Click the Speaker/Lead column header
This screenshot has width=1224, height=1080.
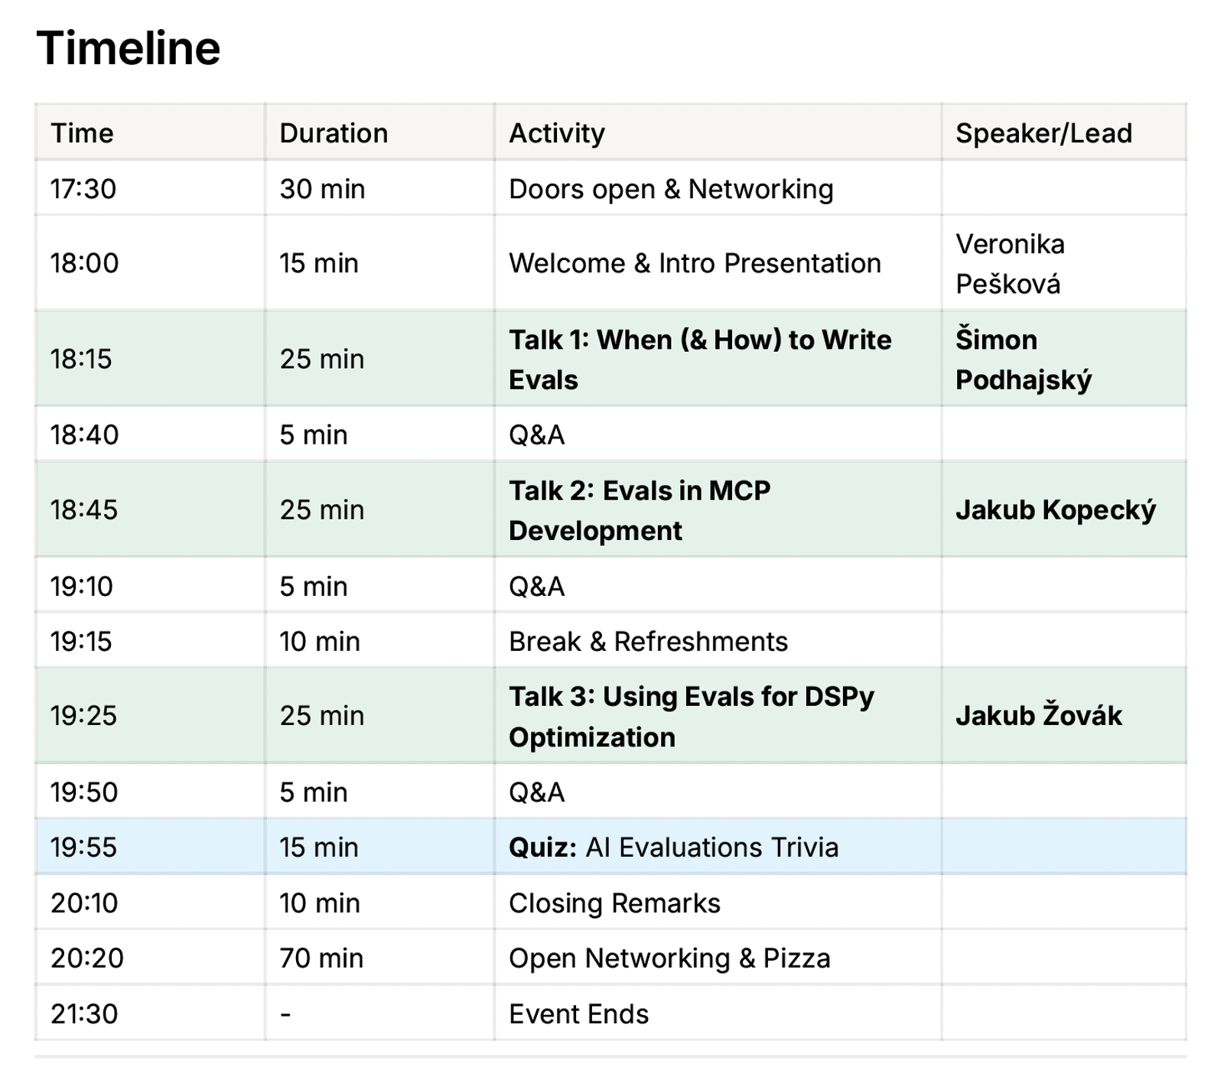tap(1043, 133)
